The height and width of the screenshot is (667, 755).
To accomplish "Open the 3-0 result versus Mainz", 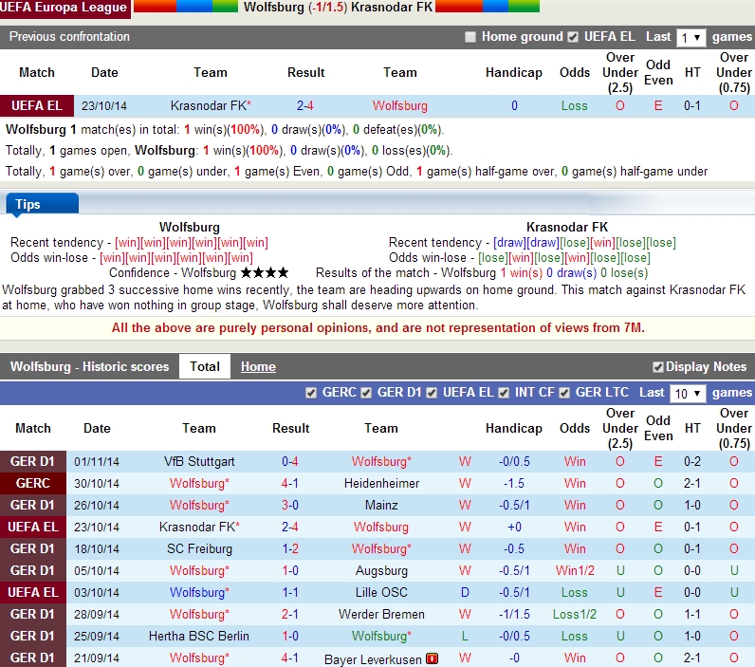I will (x=290, y=505).
